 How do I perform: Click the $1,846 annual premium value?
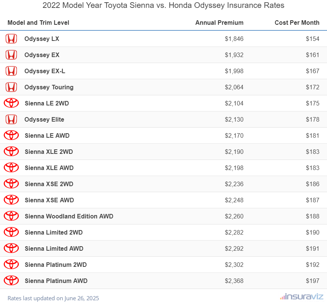point(234,39)
